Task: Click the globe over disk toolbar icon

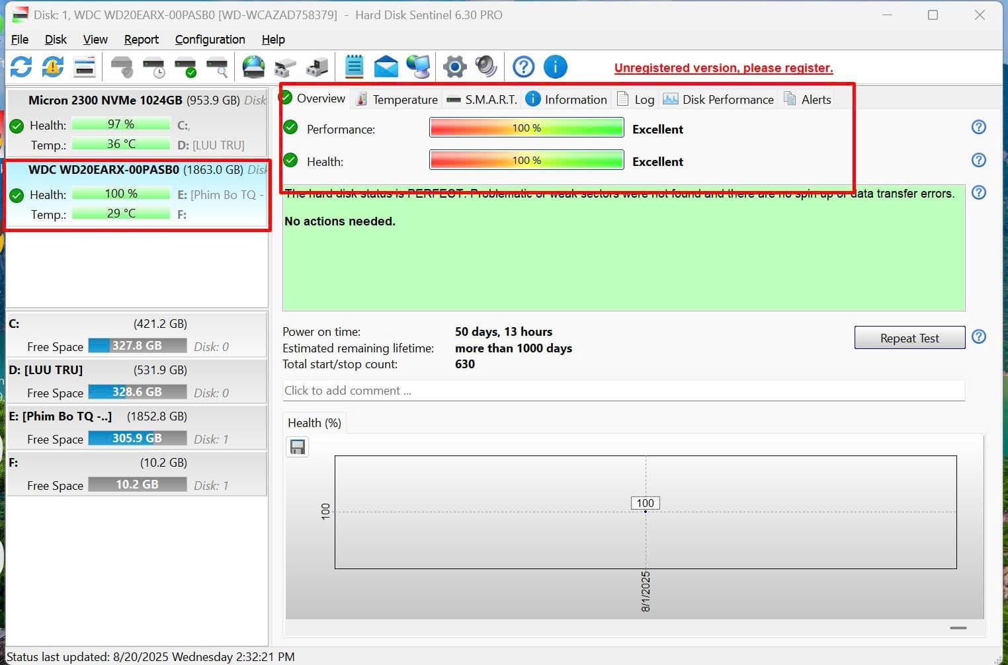Action: [253, 67]
